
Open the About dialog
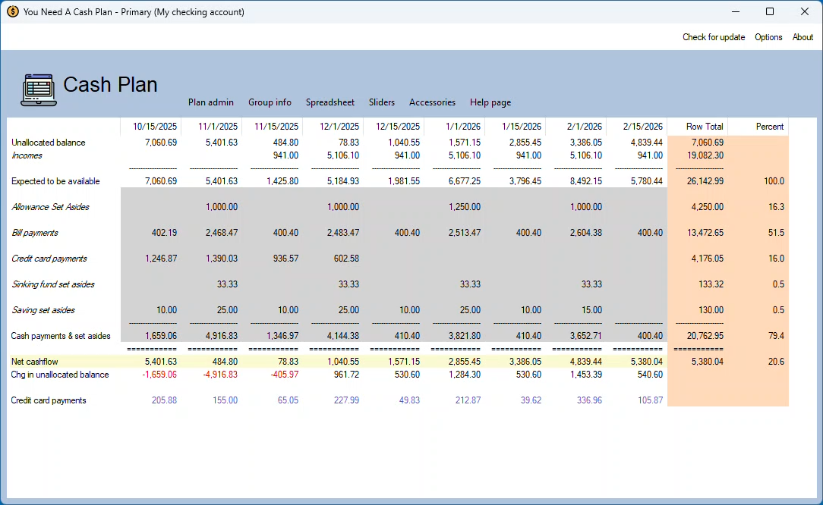pos(803,37)
